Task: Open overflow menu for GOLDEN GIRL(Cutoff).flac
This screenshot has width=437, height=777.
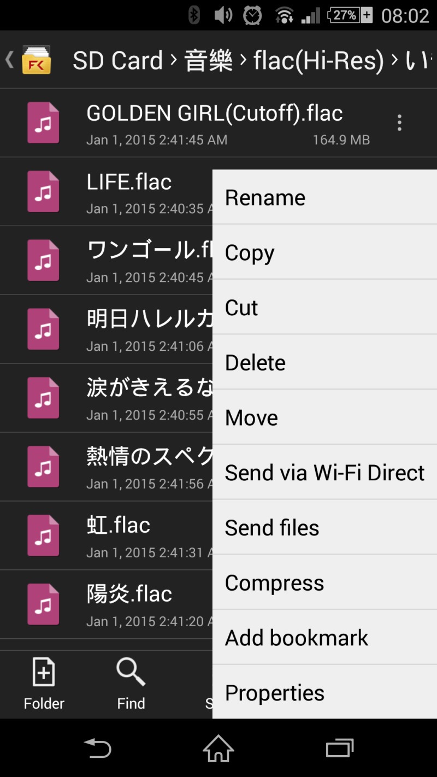Action: pos(399,123)
